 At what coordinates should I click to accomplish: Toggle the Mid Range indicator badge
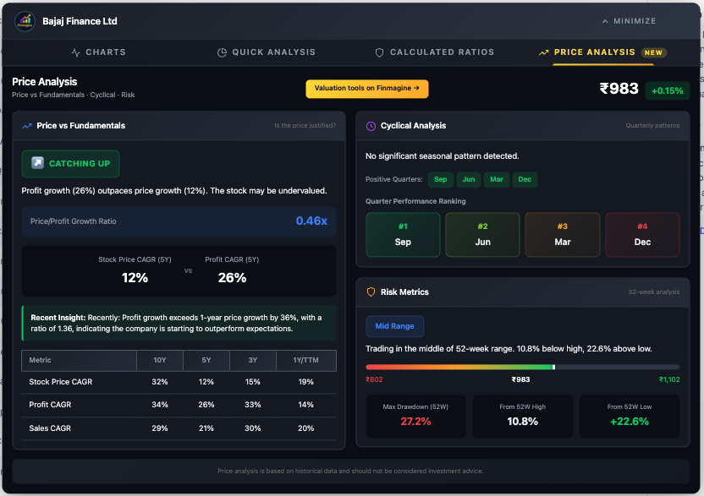pos(394,326)
